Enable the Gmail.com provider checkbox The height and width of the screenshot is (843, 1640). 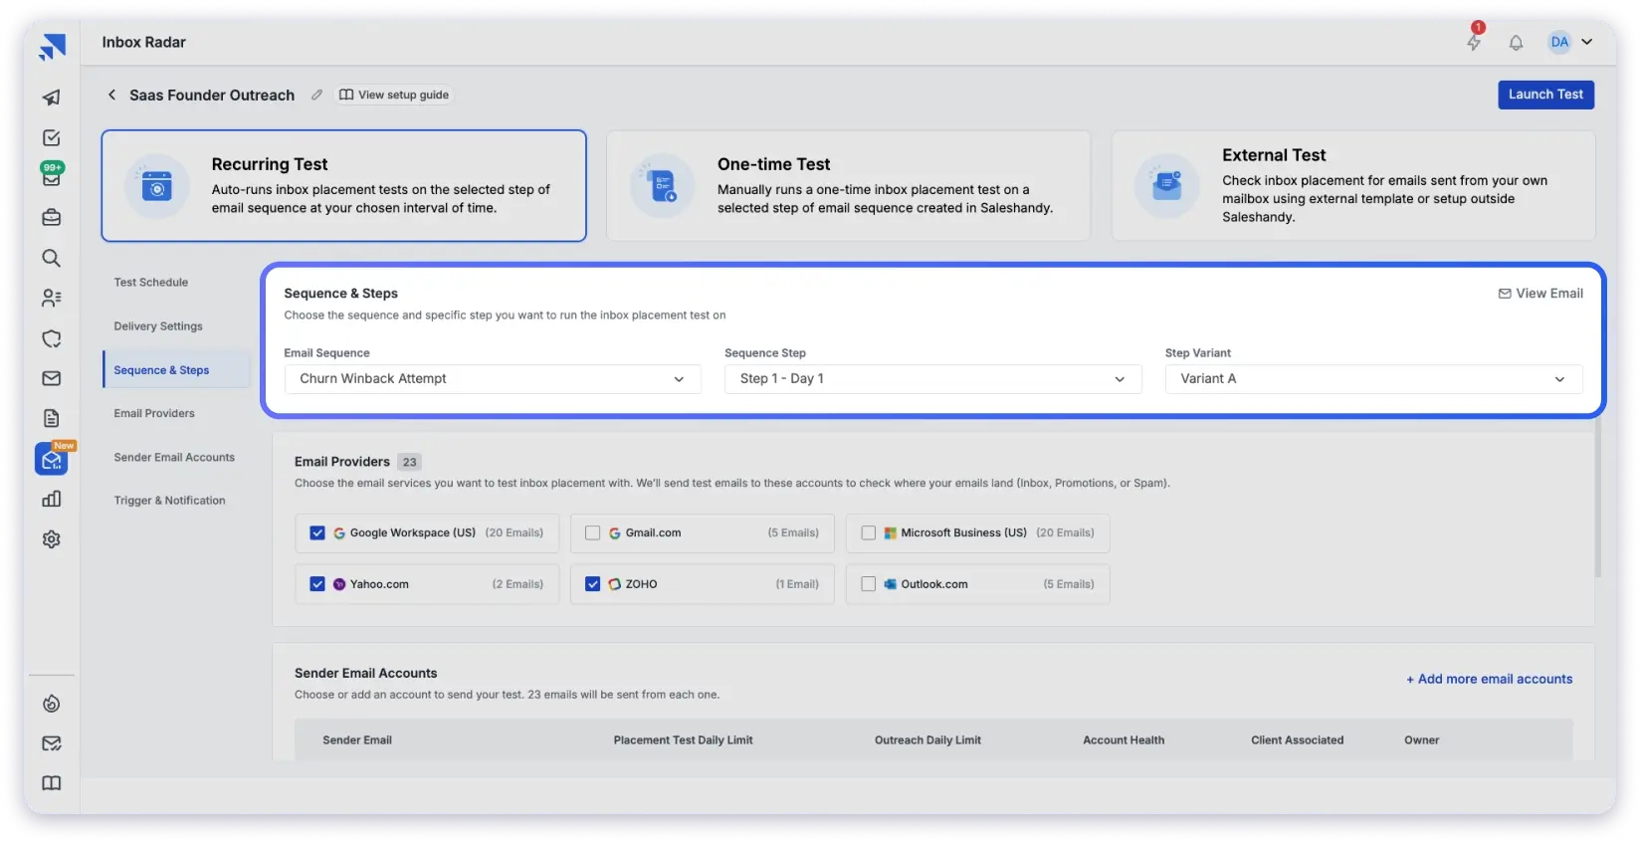pos(593,533)
